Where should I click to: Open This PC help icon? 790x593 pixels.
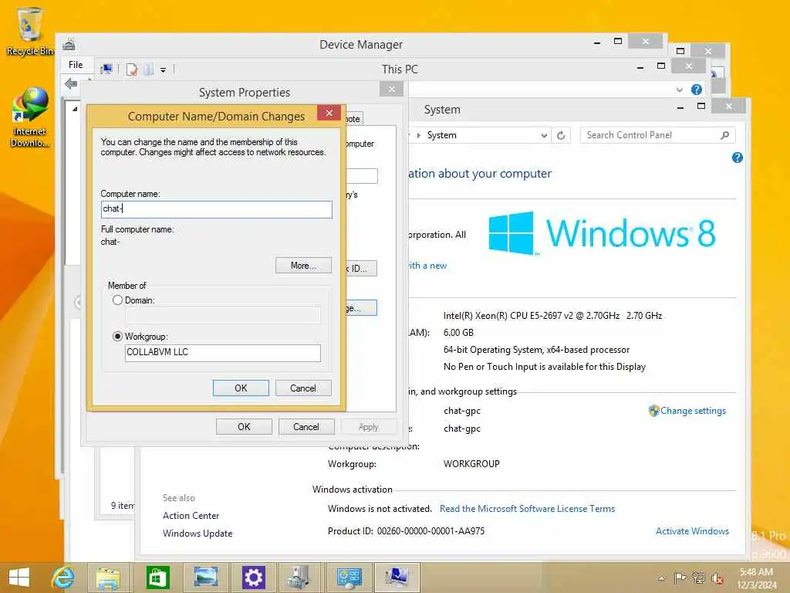697,90
